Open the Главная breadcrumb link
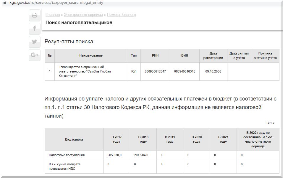The image size is (283, 178). (53, 15)
